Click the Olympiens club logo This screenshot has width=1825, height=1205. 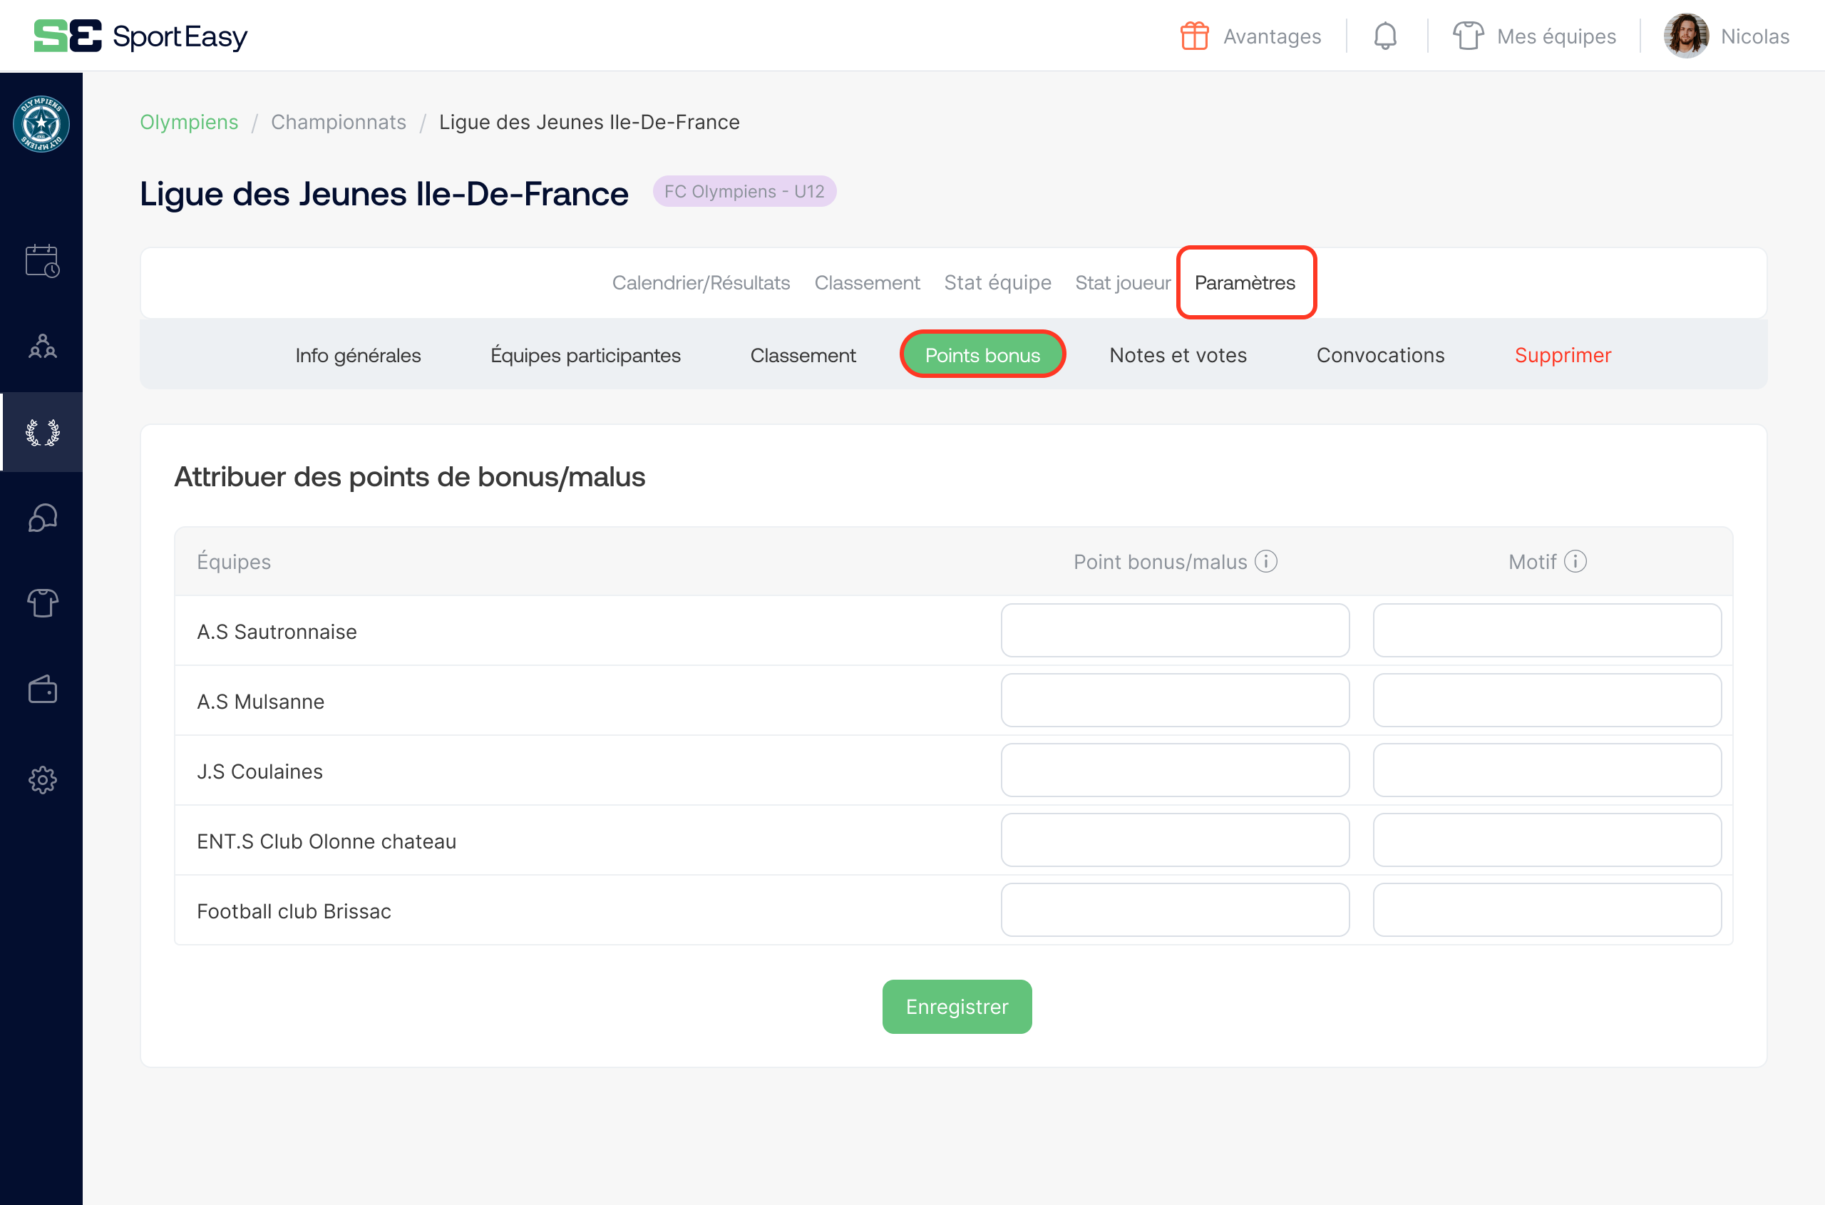coord(42,124)
